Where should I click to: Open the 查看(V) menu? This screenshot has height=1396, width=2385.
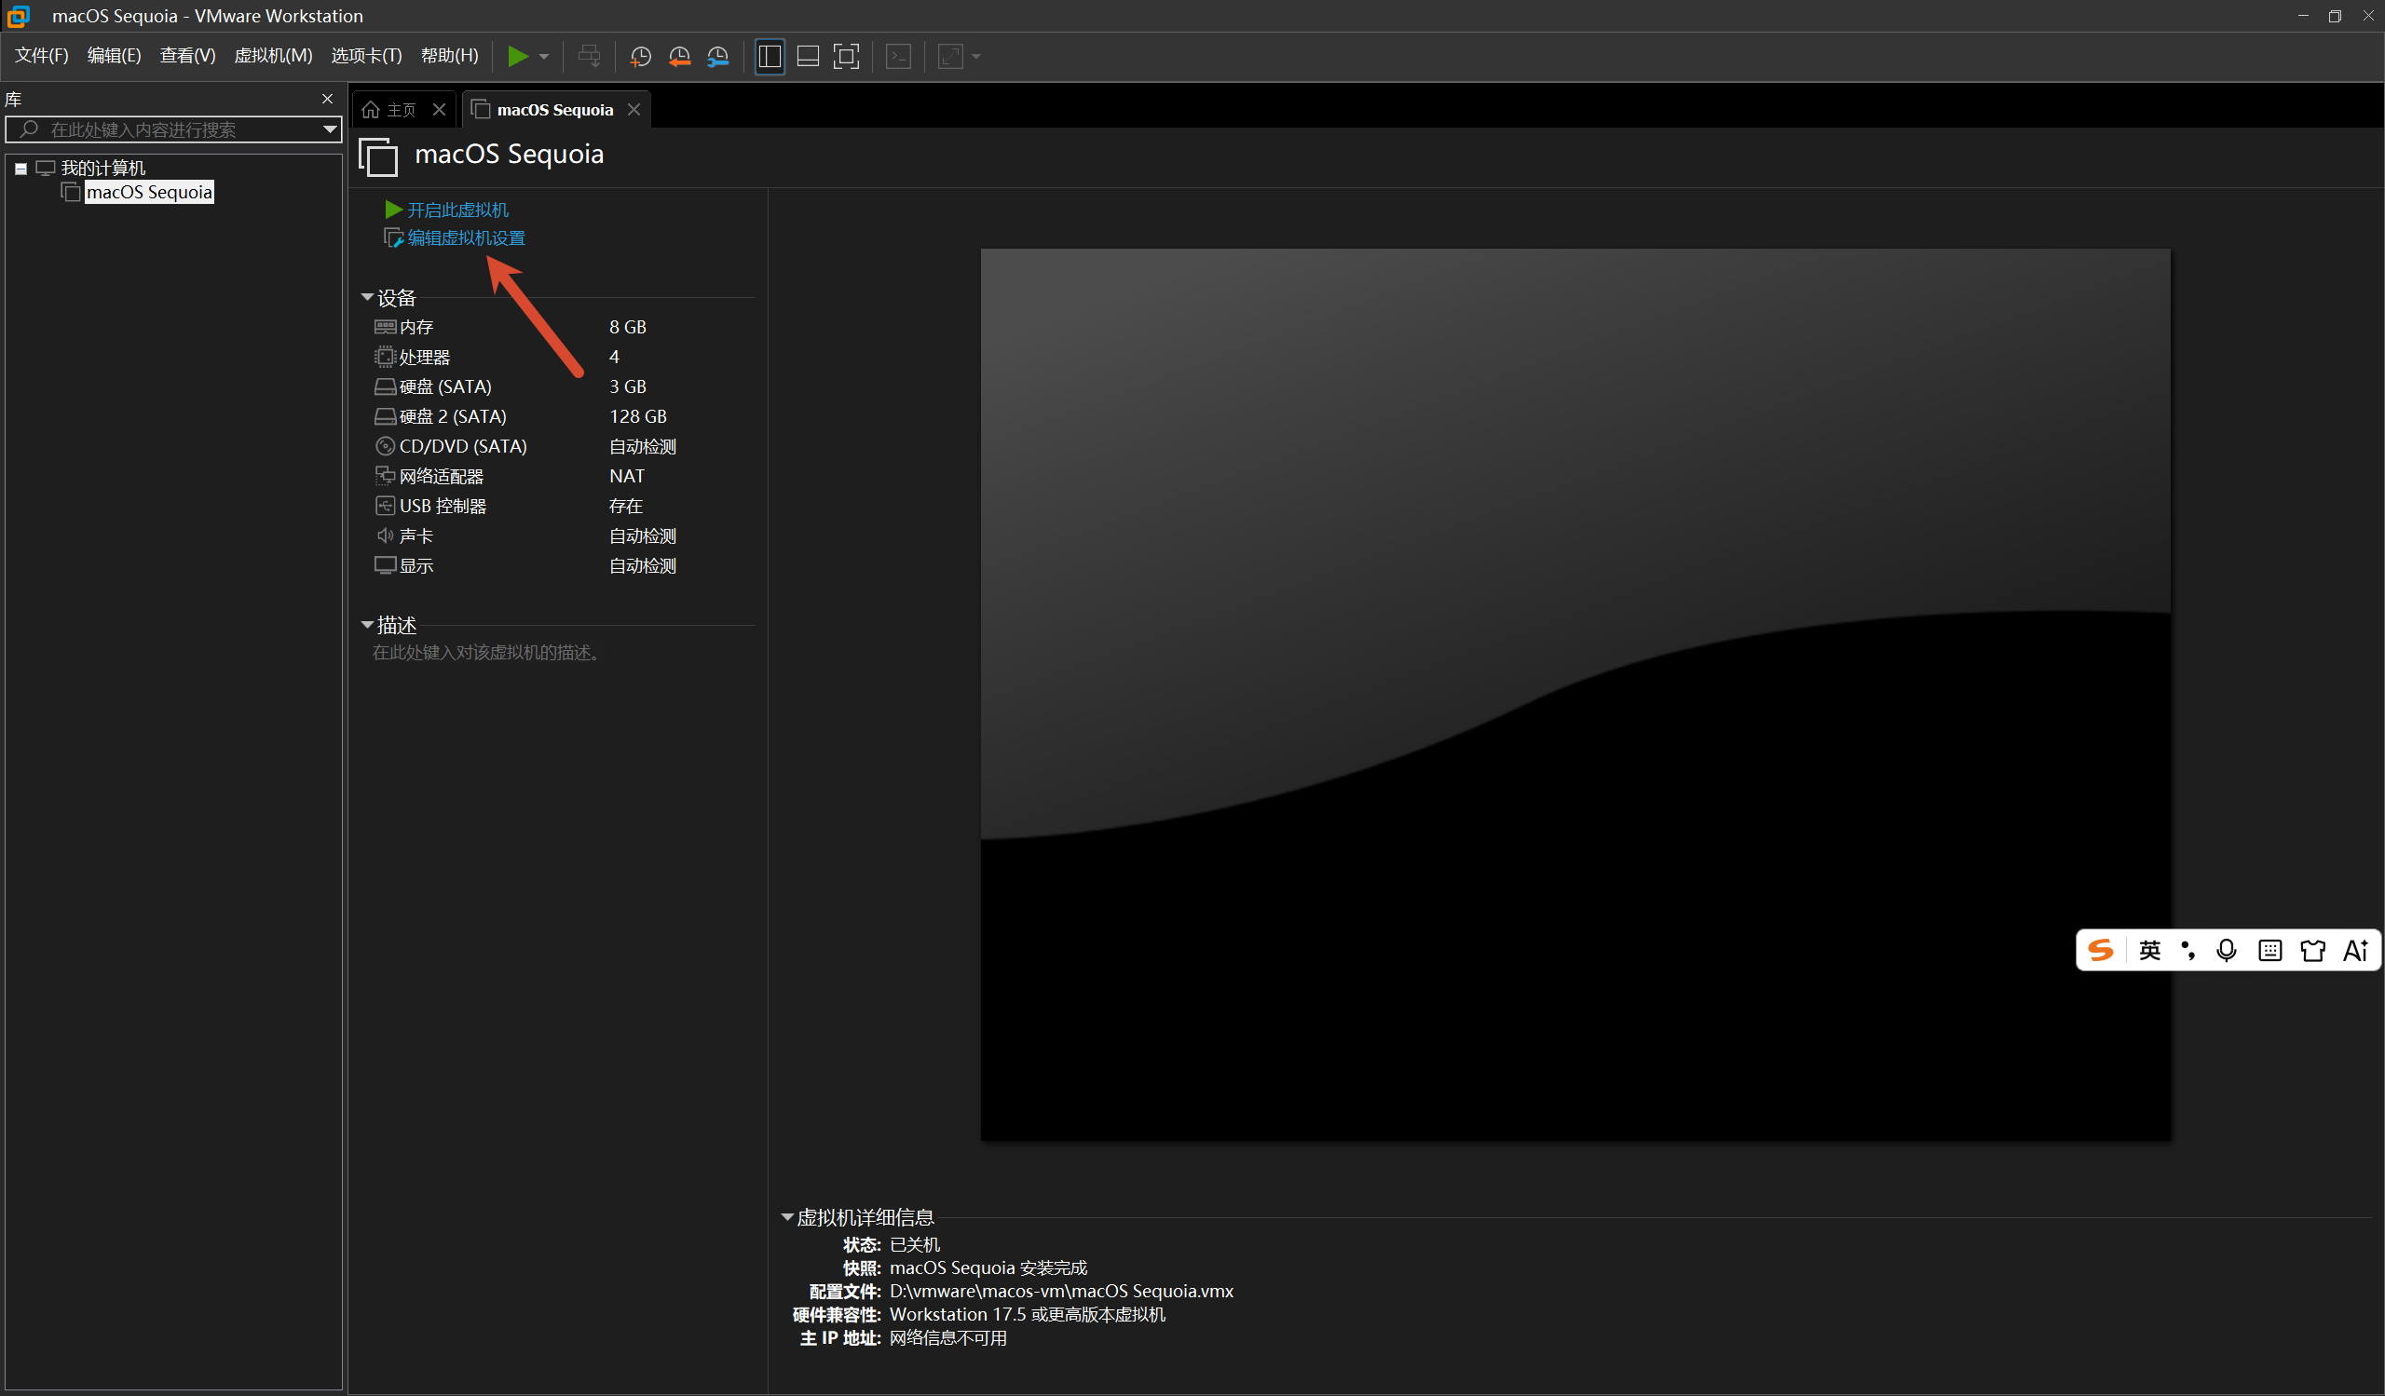(187, 56)
